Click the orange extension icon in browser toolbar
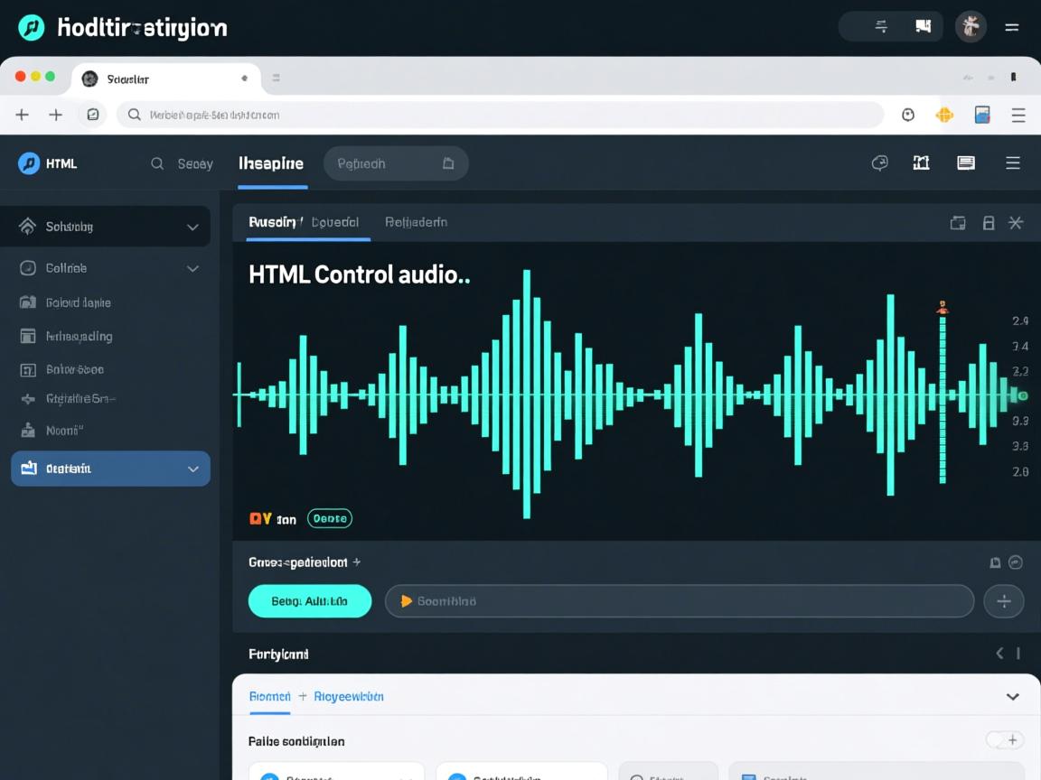 944,115
